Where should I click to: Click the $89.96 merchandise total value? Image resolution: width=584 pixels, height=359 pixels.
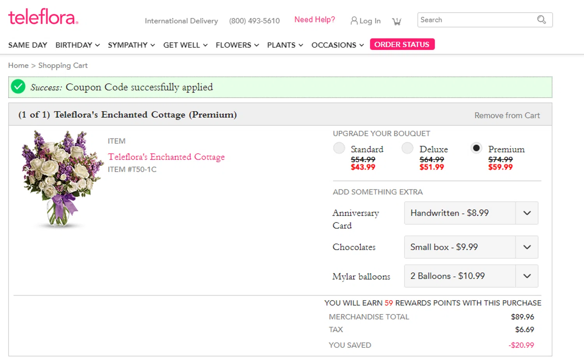(x=522, y=317)
